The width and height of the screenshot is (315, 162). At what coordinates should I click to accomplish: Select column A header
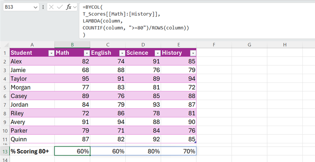point(32,45)
